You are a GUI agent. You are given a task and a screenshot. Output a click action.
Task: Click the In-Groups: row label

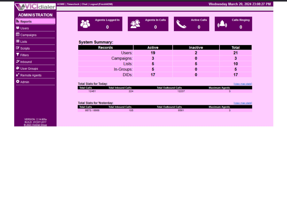pyautogui.click(x=123, y=69)
